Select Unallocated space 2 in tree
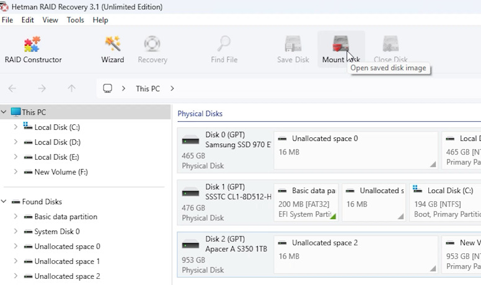The width and height of the screenshot is (481, 285). click(x=67, y=276)
